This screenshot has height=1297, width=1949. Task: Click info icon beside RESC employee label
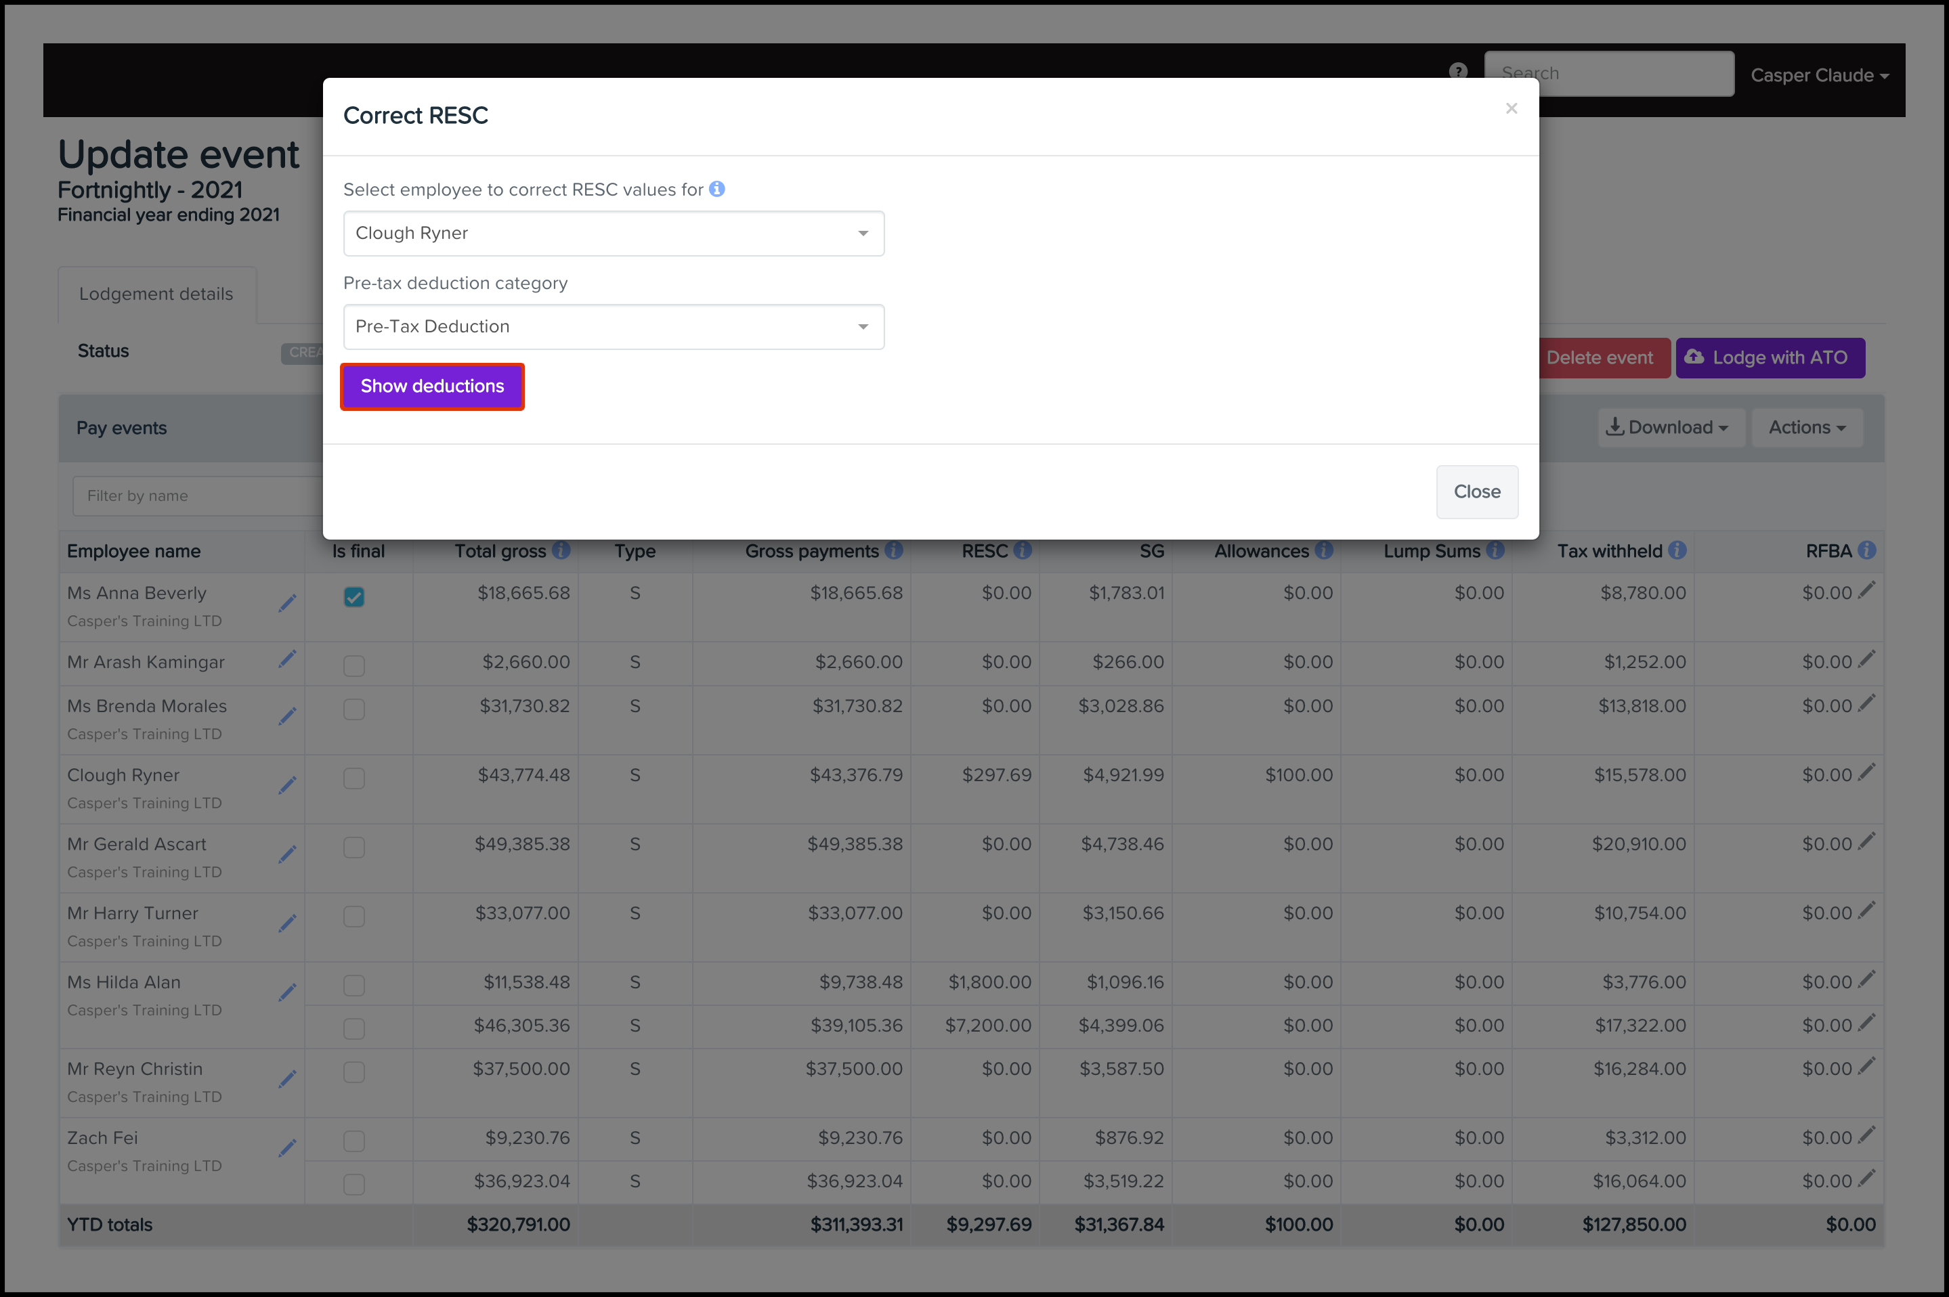point(717,189)
